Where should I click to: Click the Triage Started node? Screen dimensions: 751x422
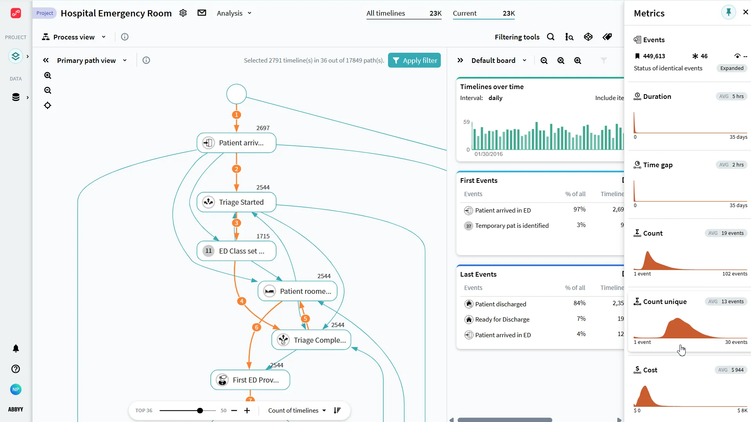coord(236,202)
